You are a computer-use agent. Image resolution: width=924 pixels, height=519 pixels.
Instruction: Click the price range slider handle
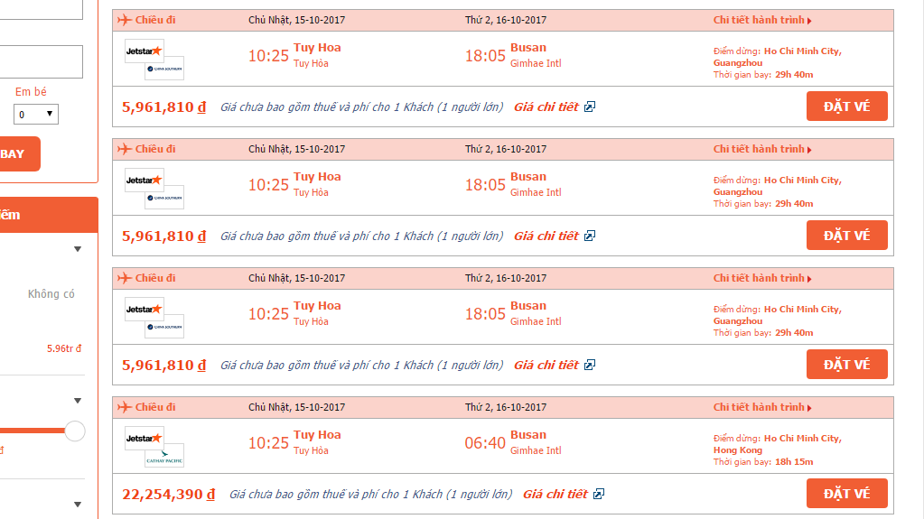tap(75, 431)
